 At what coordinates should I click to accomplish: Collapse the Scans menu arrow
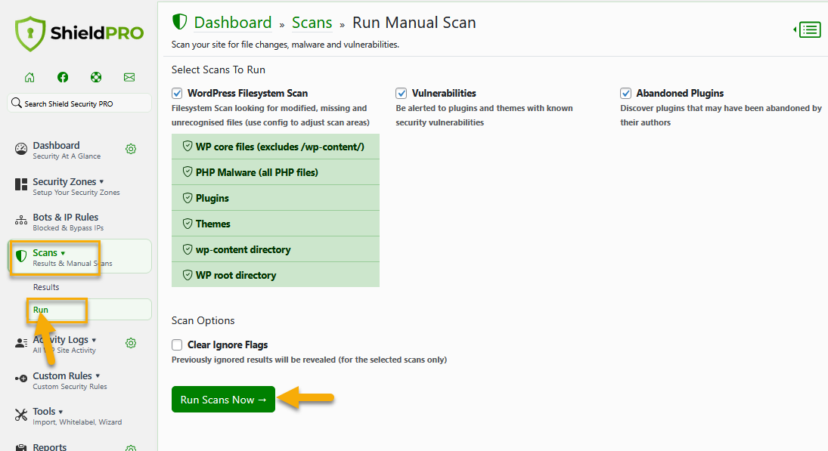[x=63, y=253]
